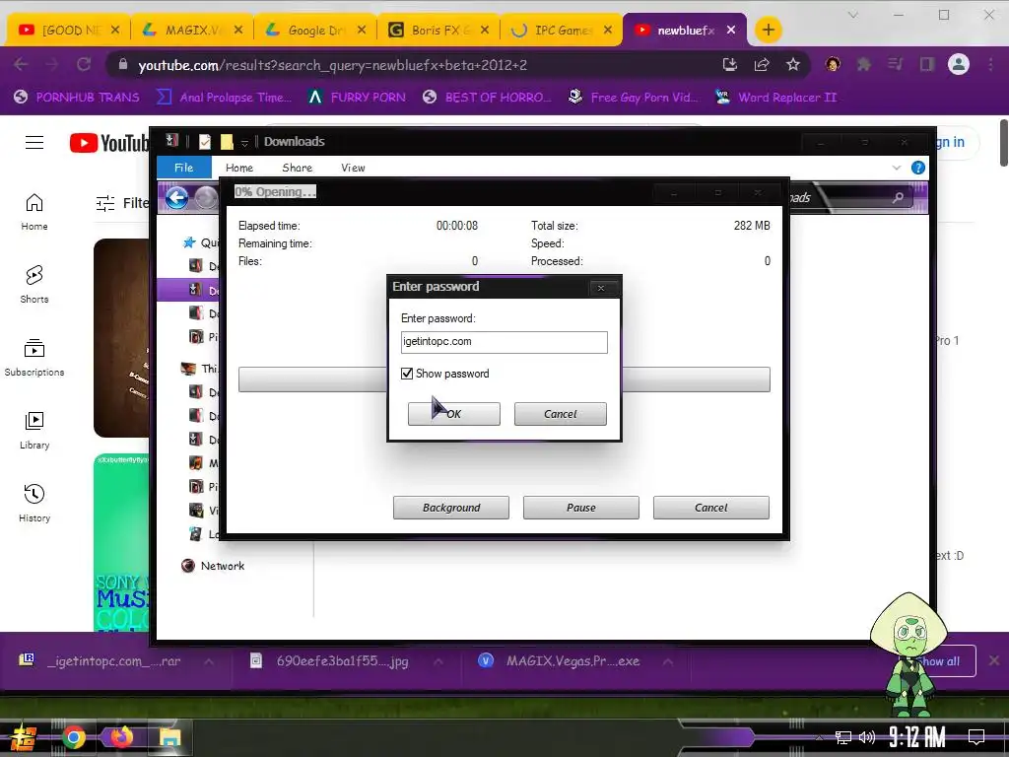Click the yellow folder icon in explorer title bar

coord(227,142)
